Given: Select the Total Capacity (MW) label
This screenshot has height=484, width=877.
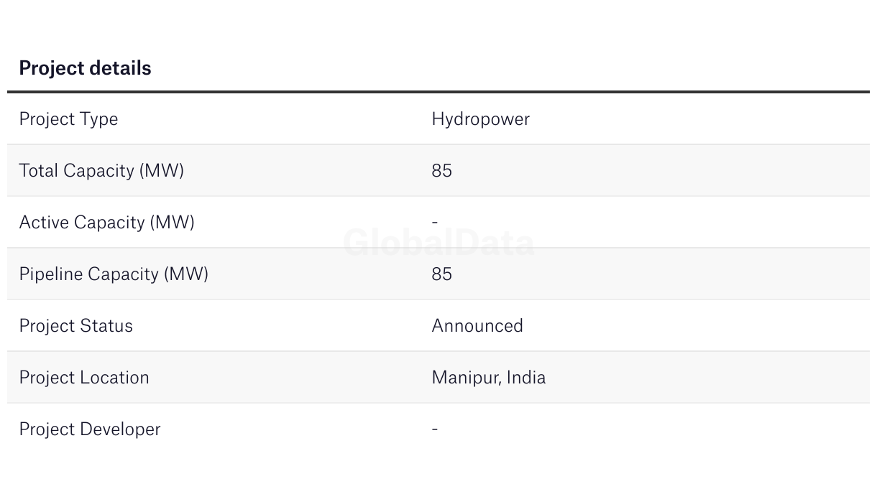Looking at the screenshot, I should [x=101, y=171].
